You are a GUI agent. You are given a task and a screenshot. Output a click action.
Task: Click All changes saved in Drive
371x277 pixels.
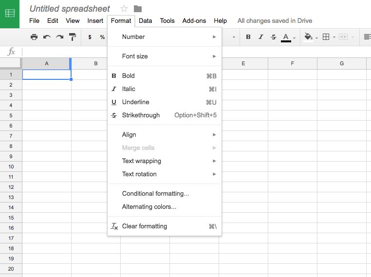(x=275, y=21)
